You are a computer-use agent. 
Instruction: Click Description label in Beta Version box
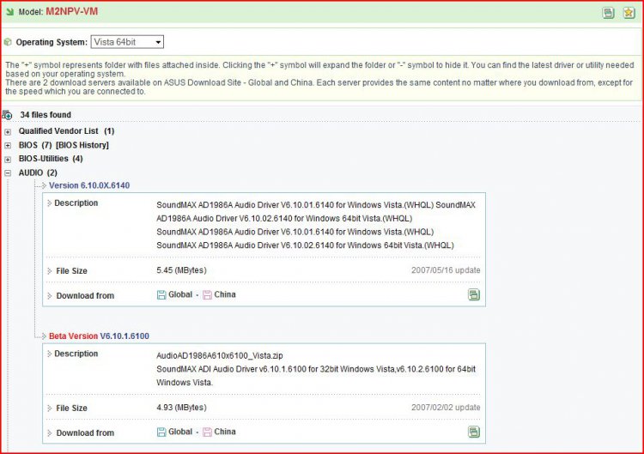click(76, 354)
